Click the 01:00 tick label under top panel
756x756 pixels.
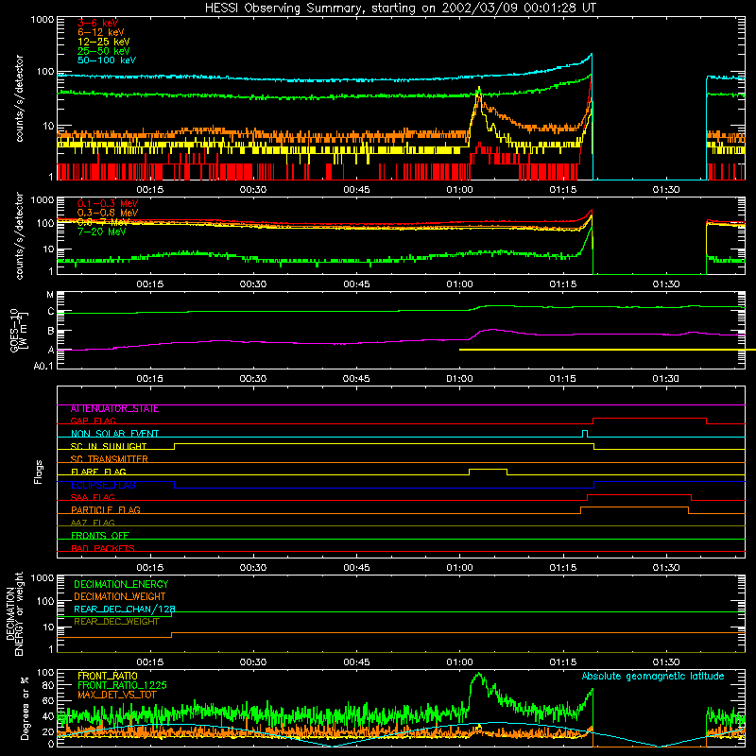click(459, 190)
